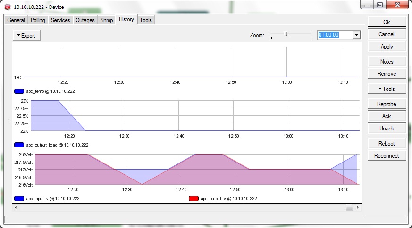Click the Unack button

click(387, 128)
